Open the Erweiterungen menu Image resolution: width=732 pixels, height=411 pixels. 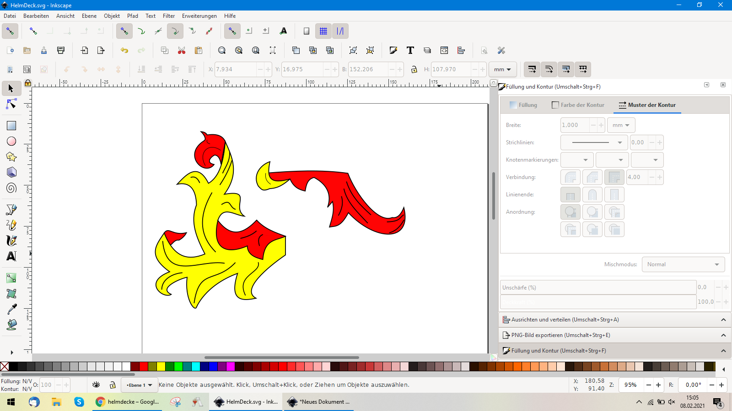[x=199, y=16]
